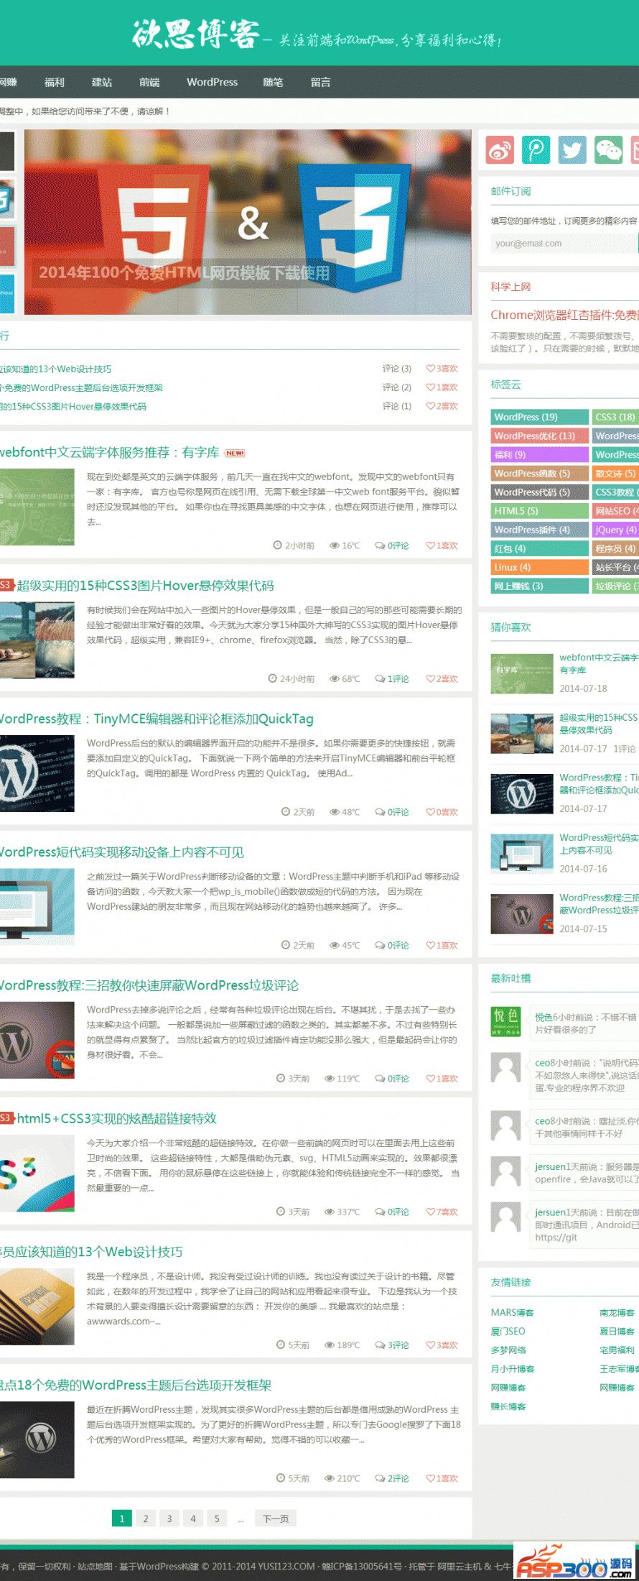This screenshot has width=639, height=1581.
Task: Go to pagination page 2
Action: tap(145, 1518)
